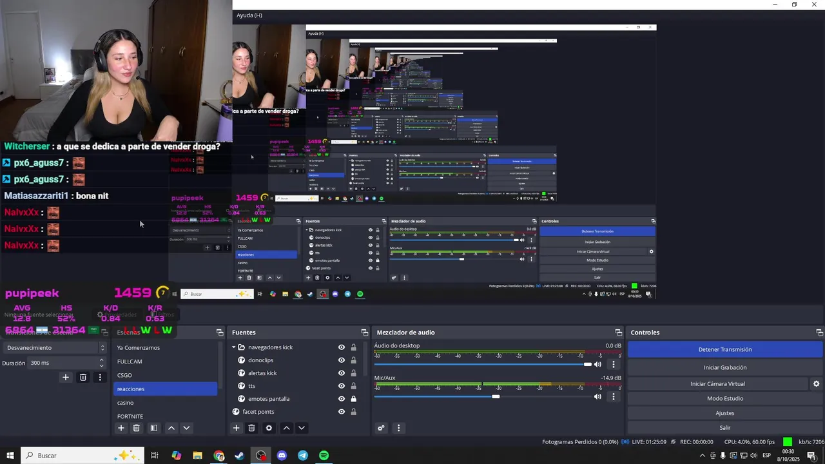Move the selected scene down
The image size is (825, 464).
[186, 428]
